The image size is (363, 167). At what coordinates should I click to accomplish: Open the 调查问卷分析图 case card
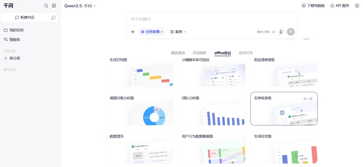[x=139, y=109]
